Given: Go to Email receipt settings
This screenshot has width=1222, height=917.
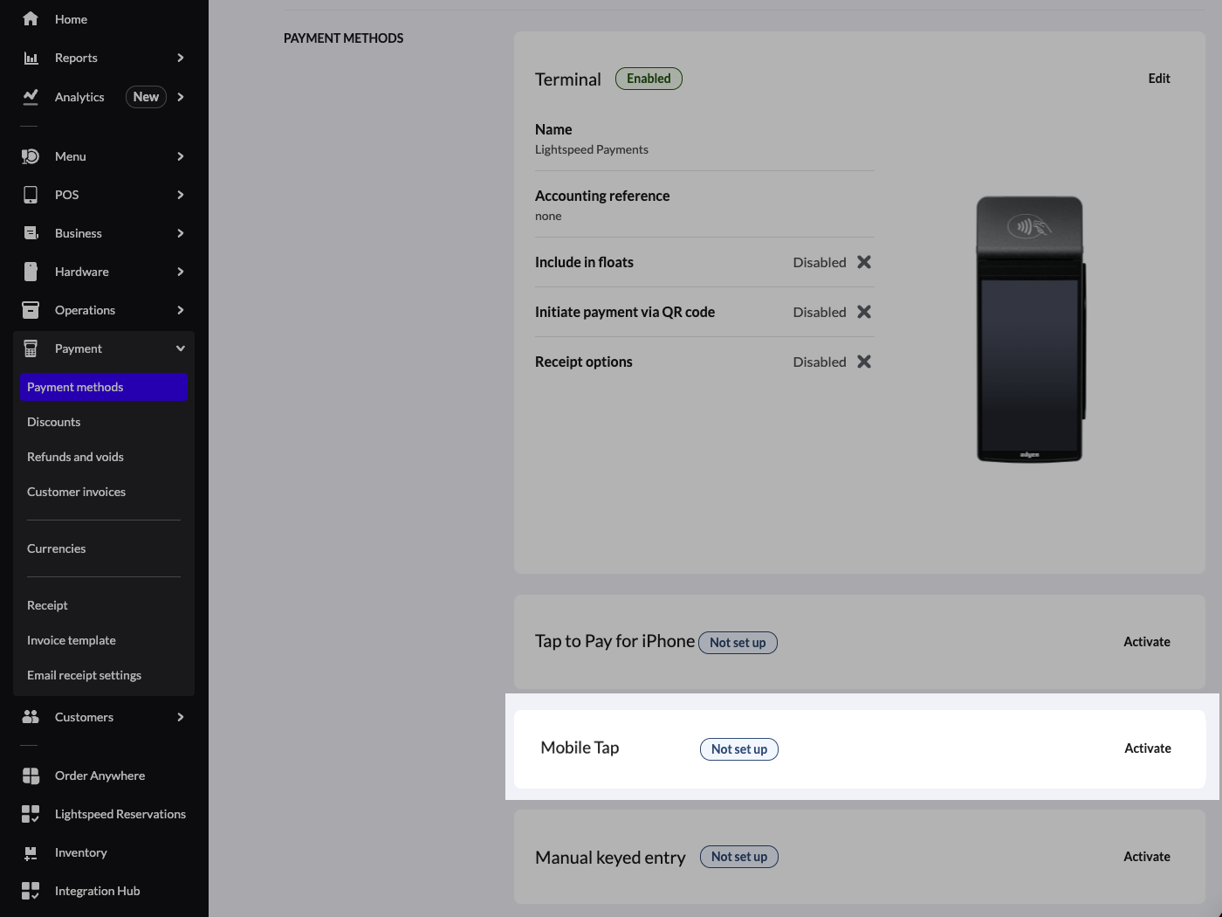Looking at the screenshot, I should click(84, 674).
